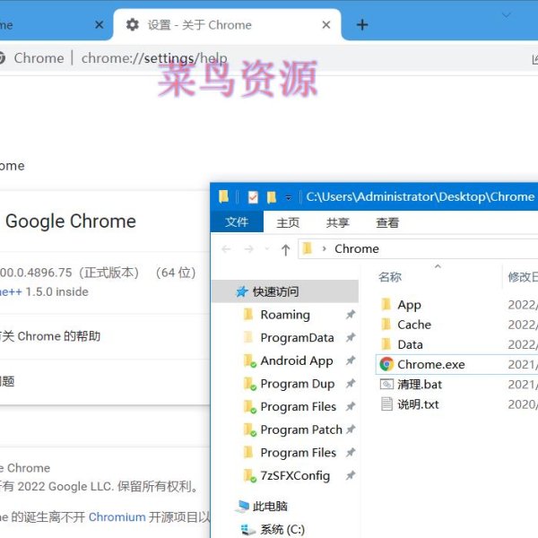
Task: Open the 7zSFXConfig quick access folder
Action: pyautogui.click(x=295, y=475)
